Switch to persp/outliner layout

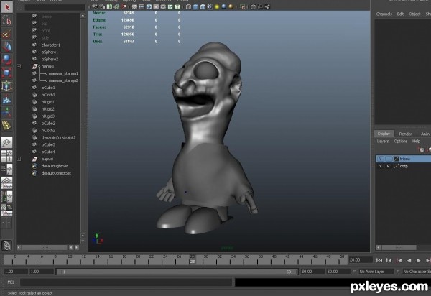6,170
